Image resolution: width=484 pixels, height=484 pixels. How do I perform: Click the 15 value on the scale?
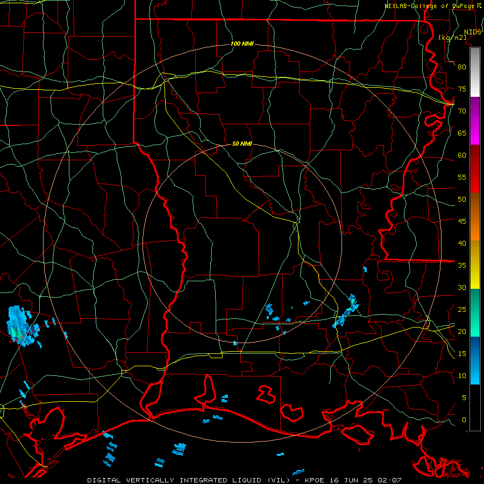tap(462, 354)
